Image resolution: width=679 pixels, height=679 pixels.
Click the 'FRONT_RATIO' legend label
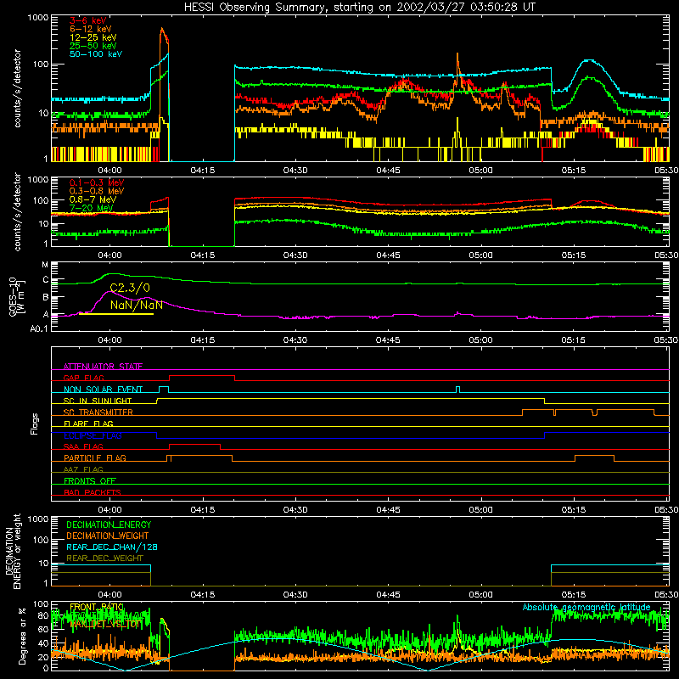click(x=97, y=607)
